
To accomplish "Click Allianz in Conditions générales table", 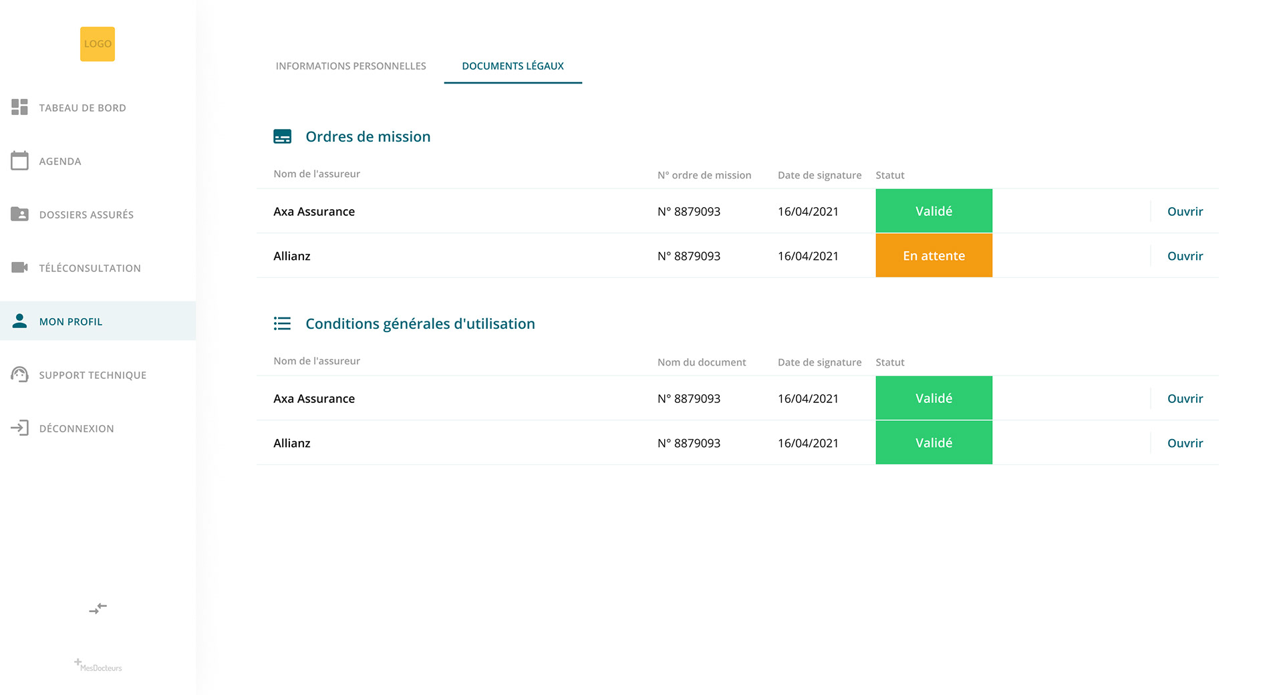I will [x=292, y=443].
